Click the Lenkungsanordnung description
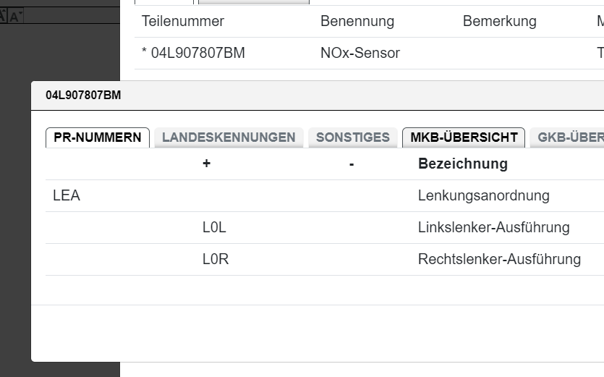604x377 pixels. coord(483,195)
